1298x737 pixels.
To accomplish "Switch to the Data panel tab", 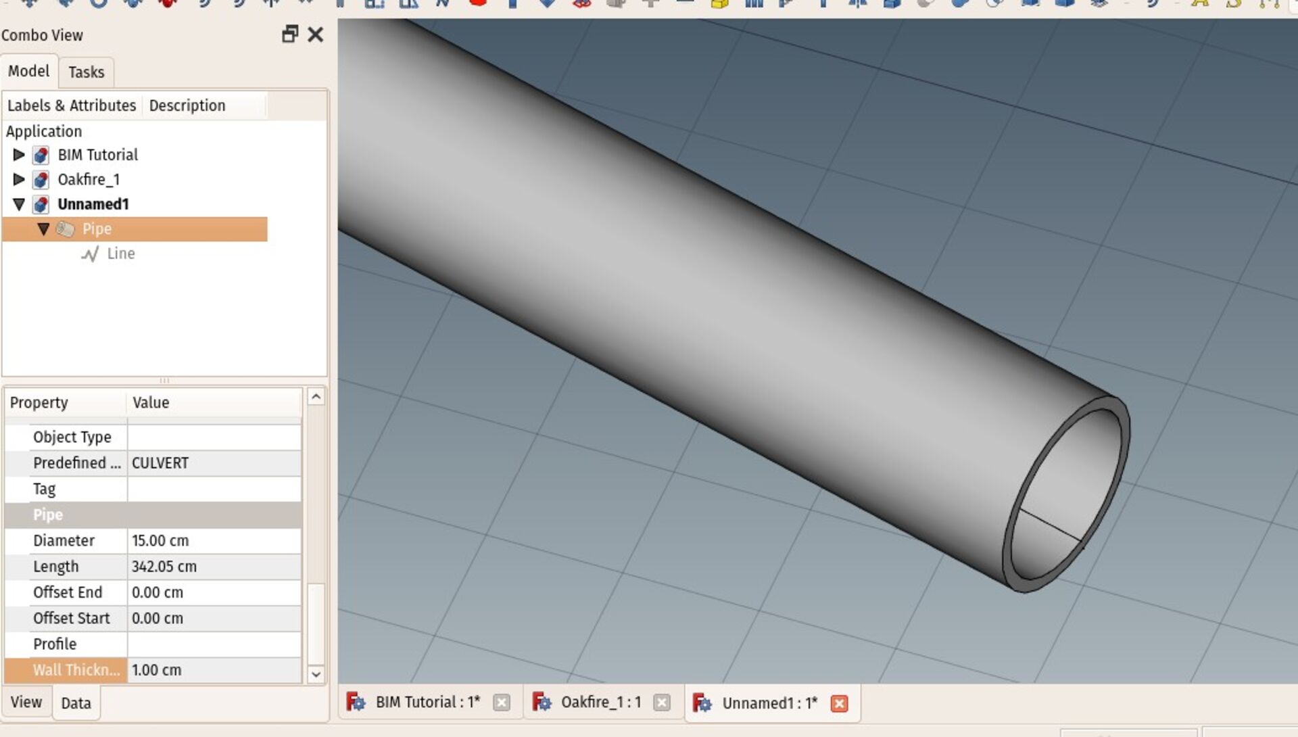I will [75, 703].
